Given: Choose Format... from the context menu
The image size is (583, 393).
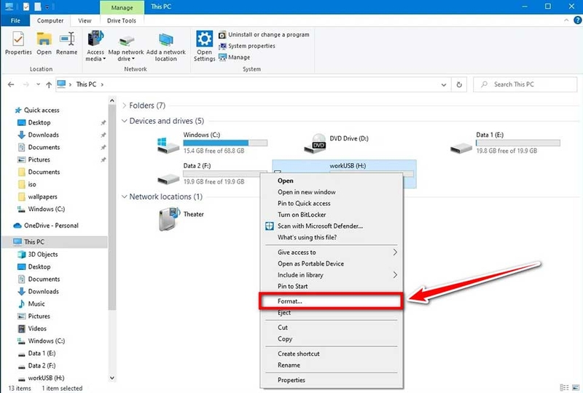Looking at the screenshot, I should pos(331,301).
